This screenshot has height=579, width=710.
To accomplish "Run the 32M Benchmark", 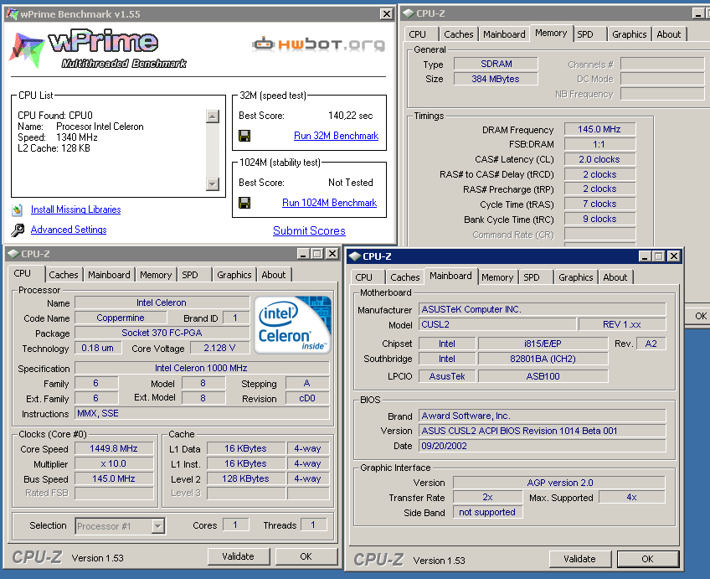I will [x=336, y=136].
